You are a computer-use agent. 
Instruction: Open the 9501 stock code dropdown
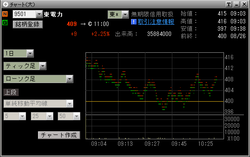(x=39, y=14)
